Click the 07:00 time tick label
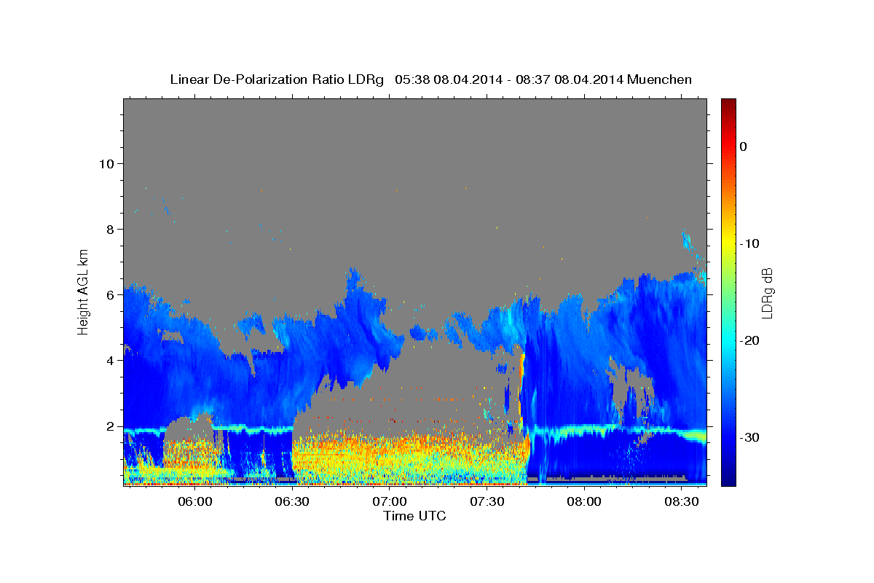874x583 pixels. click(390, 502)
